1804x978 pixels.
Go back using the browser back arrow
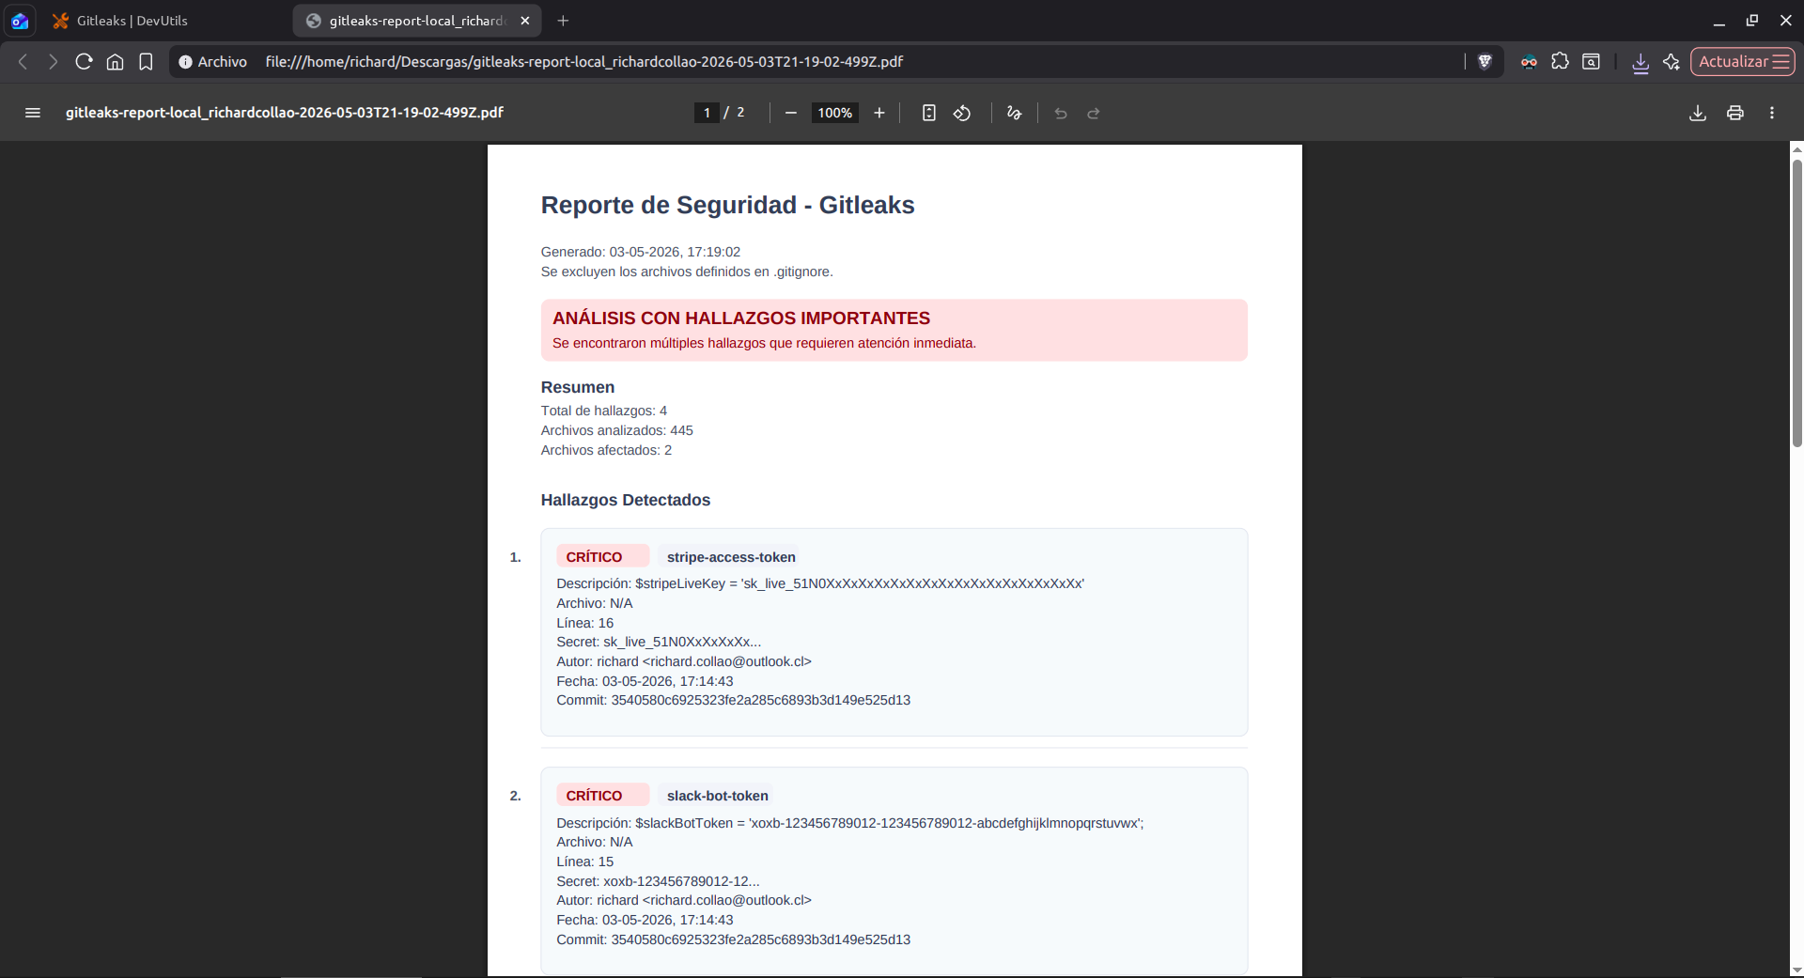(23, 62)
